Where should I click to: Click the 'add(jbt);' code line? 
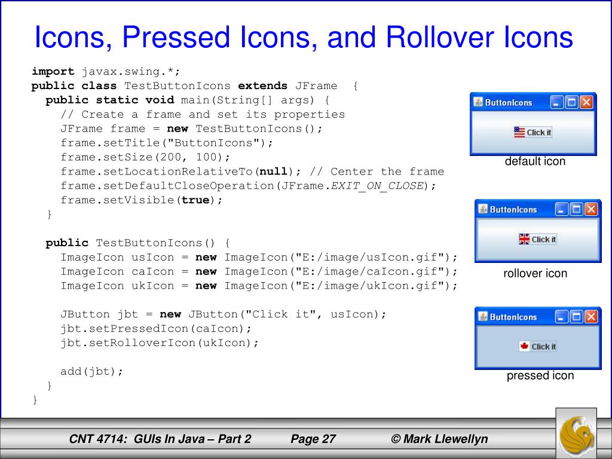[91, 372]
